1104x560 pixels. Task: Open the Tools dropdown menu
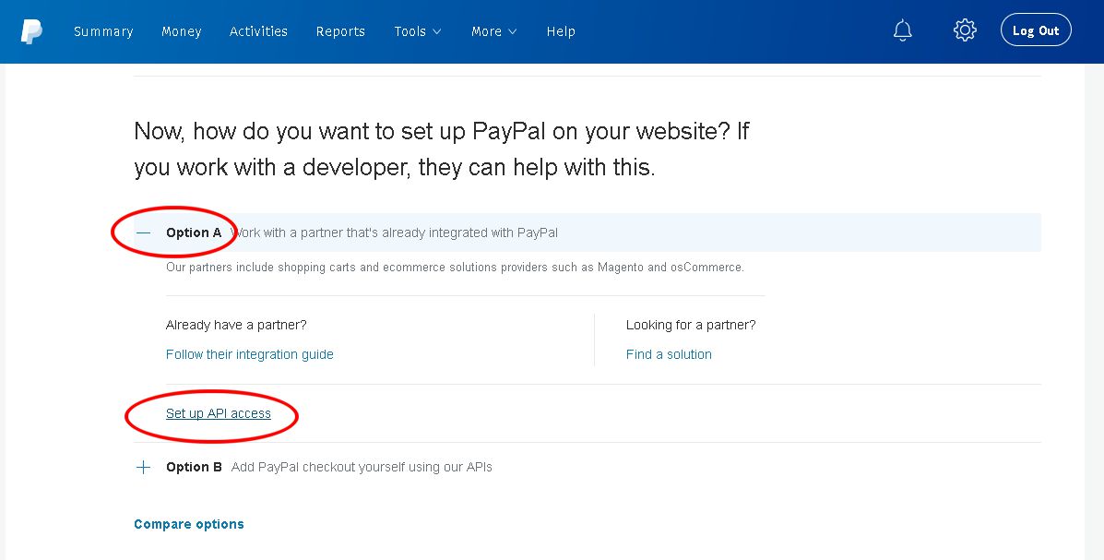(417, 31)
